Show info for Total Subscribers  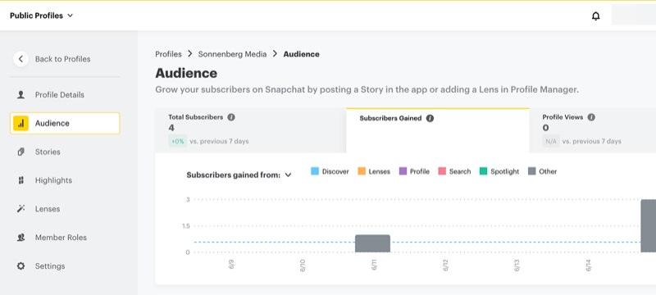coord(231,117)
